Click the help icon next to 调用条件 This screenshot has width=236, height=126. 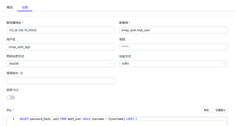point(22,73)
